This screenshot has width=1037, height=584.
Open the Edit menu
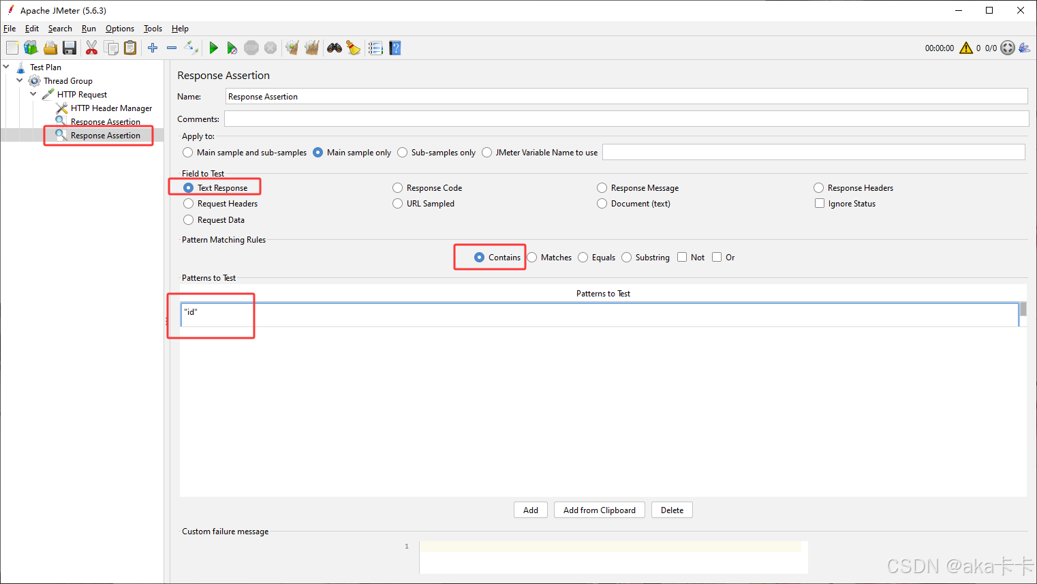pos(32,29)
